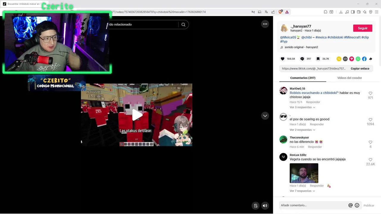
Task: Click the share page icon in address bar
Action: pos(273,12)
